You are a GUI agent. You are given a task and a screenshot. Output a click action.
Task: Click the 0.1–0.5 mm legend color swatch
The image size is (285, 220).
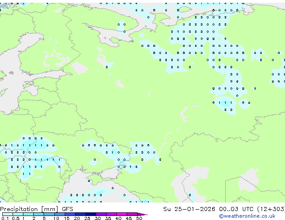tap(8, 214)
